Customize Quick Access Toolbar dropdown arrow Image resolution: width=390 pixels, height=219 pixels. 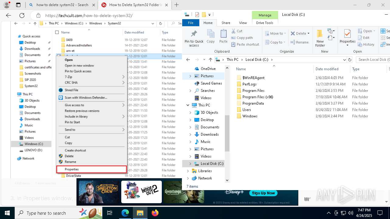pos(209,15)
